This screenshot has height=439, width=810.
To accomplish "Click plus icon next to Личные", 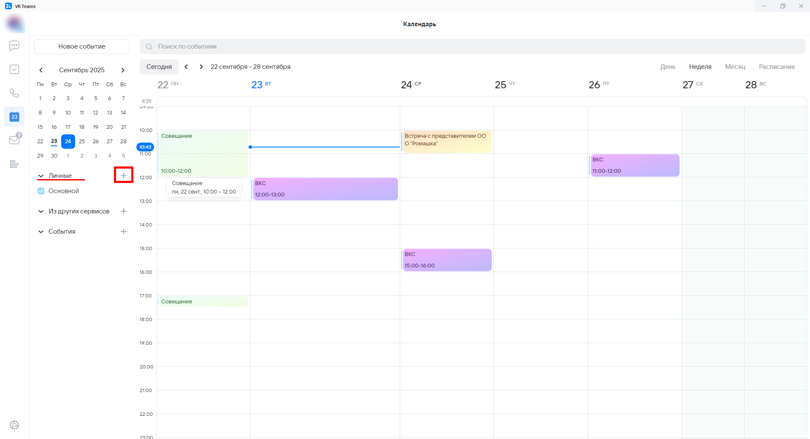I will tap(124, 175).
